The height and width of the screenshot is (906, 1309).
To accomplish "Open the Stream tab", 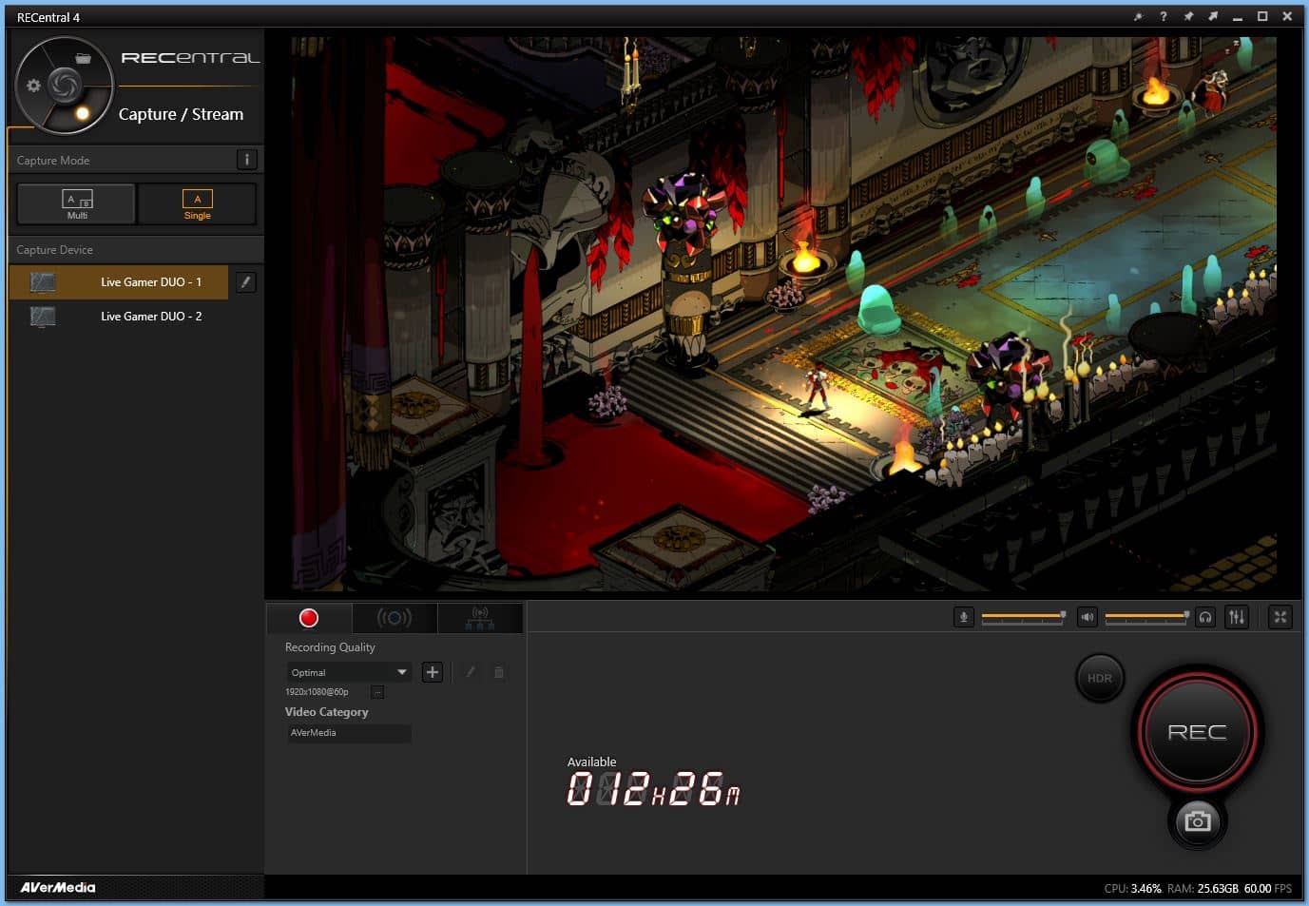I will (x=395, y=618).
